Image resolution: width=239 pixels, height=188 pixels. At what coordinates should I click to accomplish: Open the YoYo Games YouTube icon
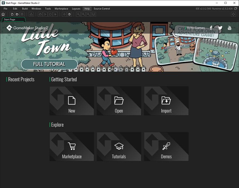(x=229, y=28)
